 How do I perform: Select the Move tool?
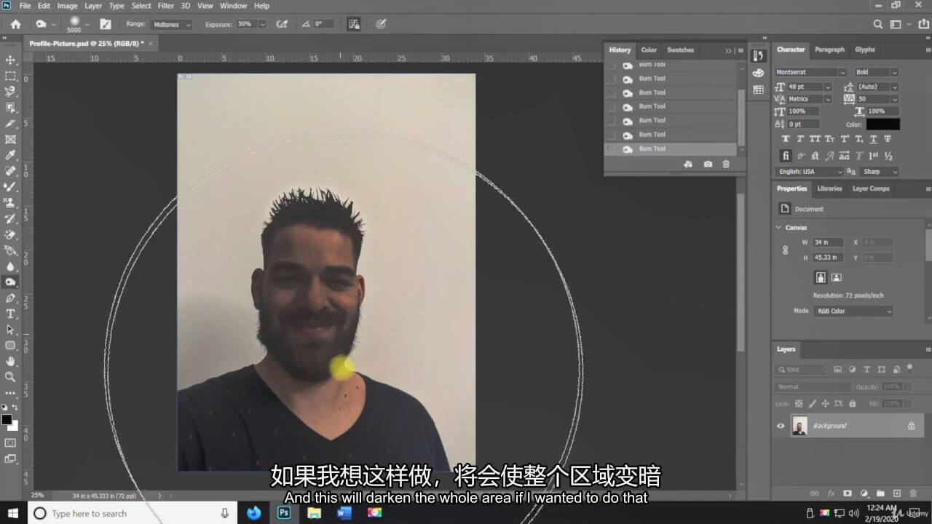click(10, 60)
